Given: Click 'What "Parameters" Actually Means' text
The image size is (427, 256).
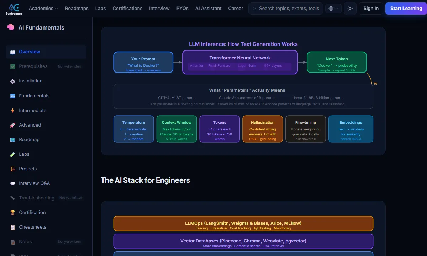Looking at the screenshot, I should [x=247, y=90].
